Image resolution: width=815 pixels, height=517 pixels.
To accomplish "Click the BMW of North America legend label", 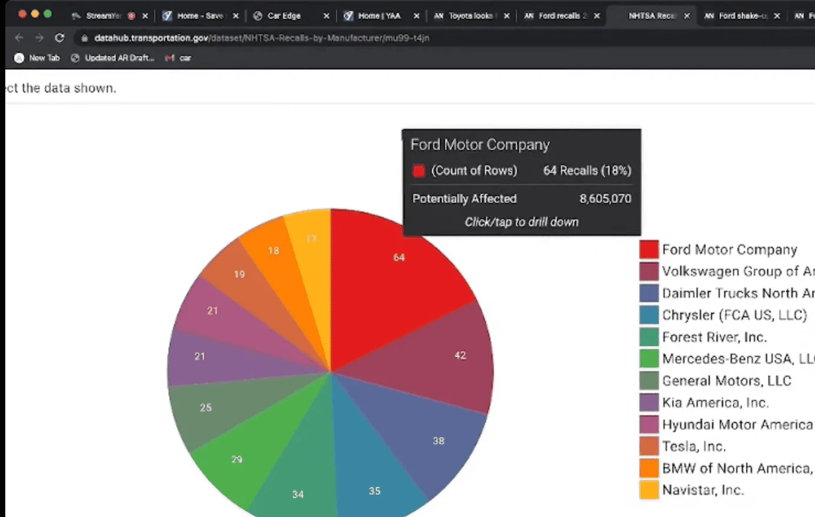I will pos(738,468).
